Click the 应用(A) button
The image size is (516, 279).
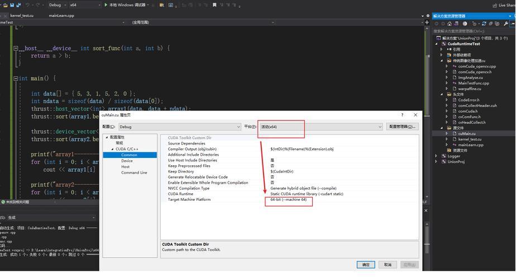[409, 265]
